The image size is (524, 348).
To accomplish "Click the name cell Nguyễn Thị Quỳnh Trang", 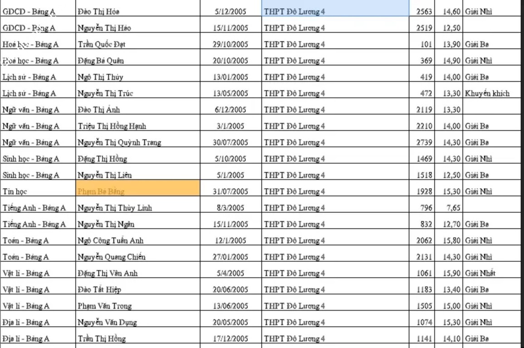I will coord(138,142).
